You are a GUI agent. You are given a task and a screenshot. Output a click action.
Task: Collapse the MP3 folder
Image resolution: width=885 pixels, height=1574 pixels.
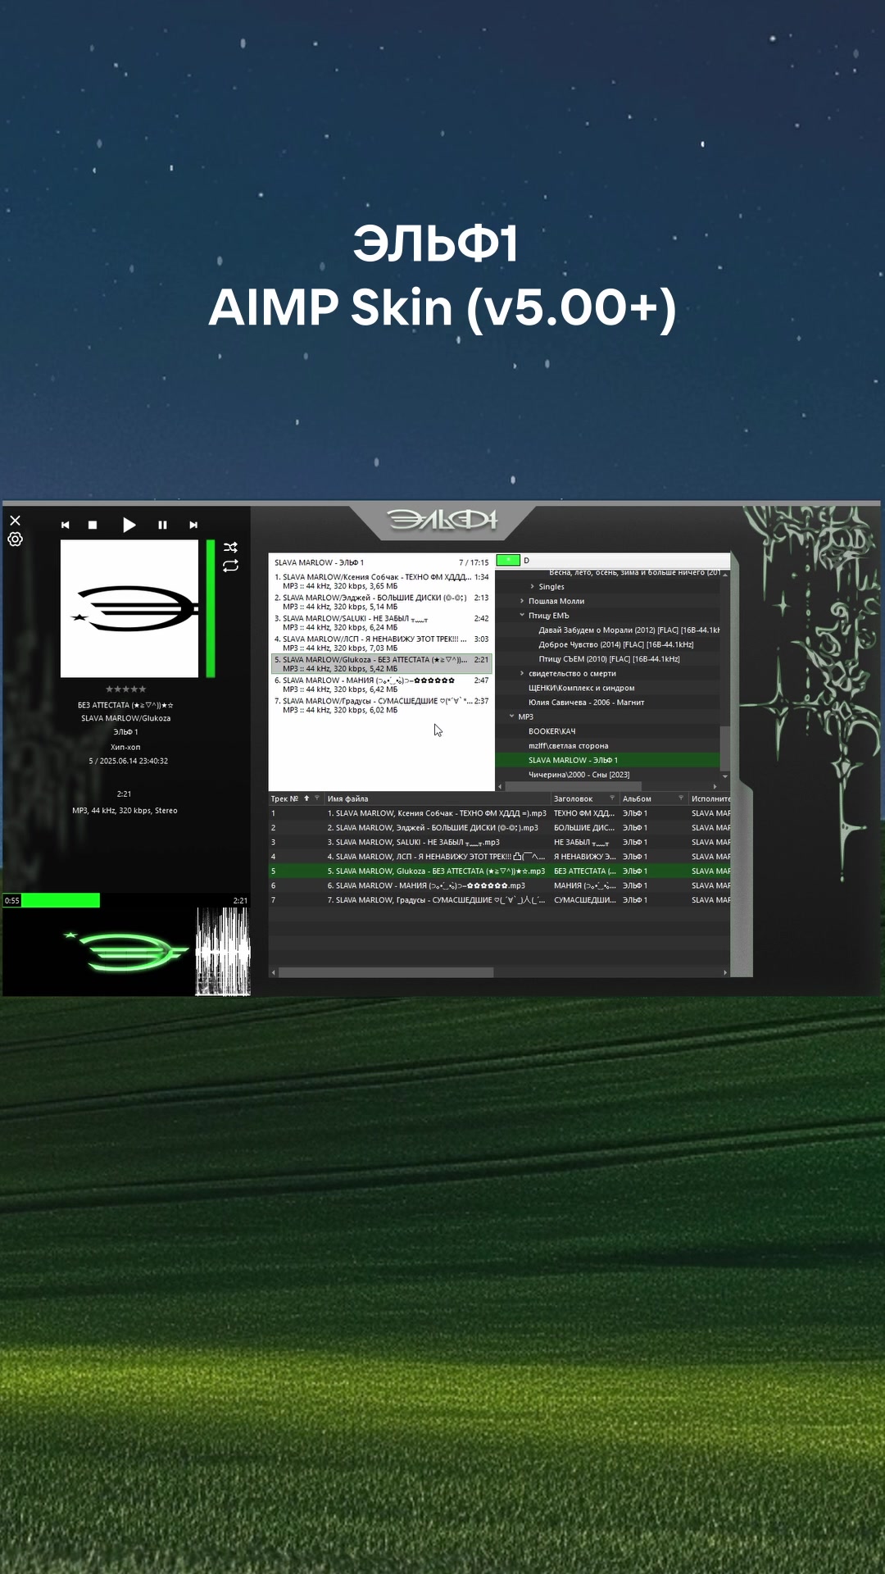(512, 716)
